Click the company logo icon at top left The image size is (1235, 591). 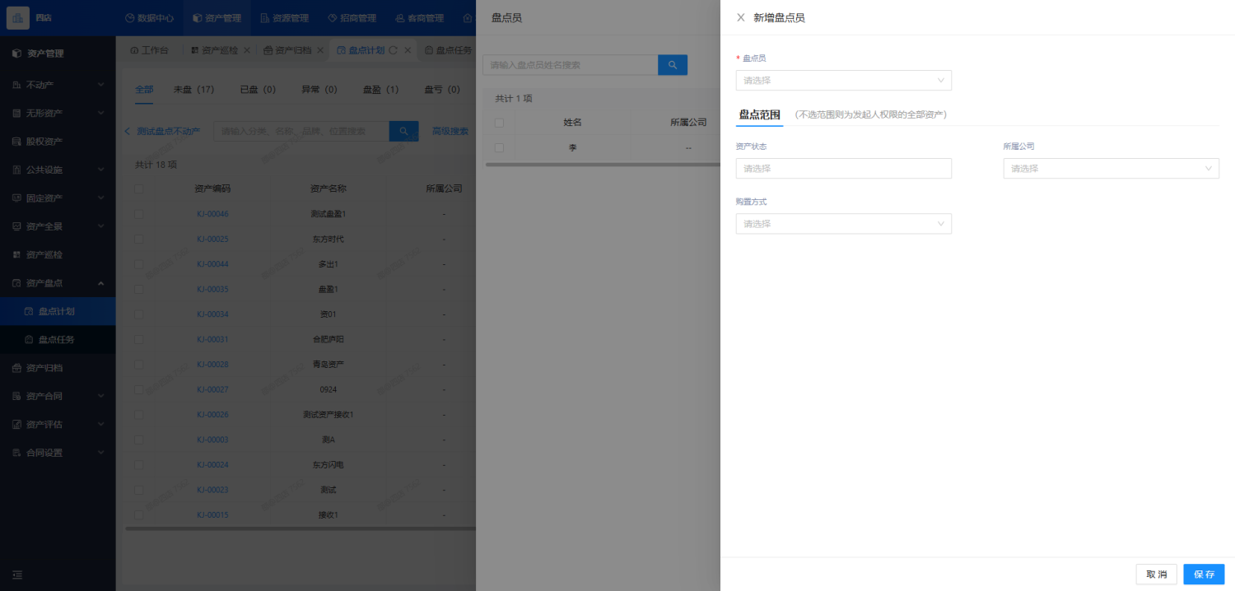[18, 17]
